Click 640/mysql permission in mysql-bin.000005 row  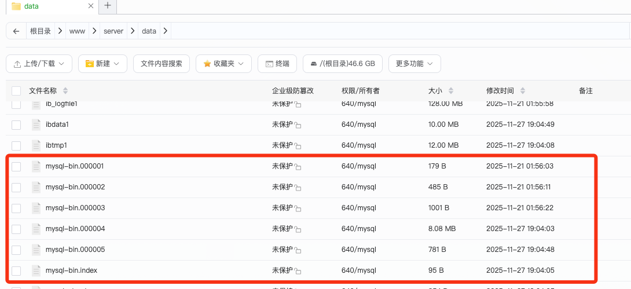[358, 250]
